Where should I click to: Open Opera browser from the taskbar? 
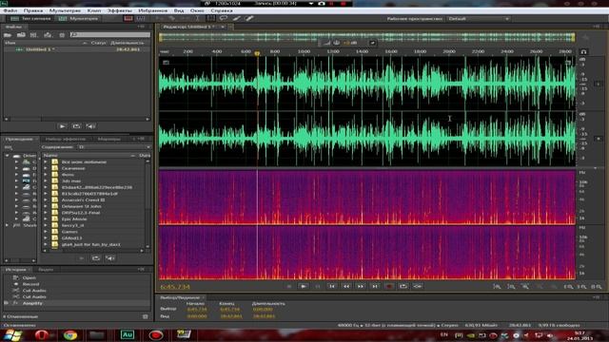pos(42,335)
